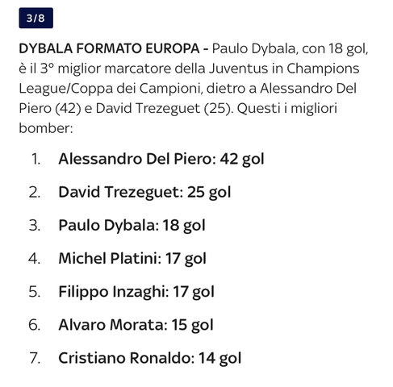Select the Paulo Dybala: 18 gol entry
Image resolution: width=393 pixels, height=387 pixels.
[x=132, y=225]
